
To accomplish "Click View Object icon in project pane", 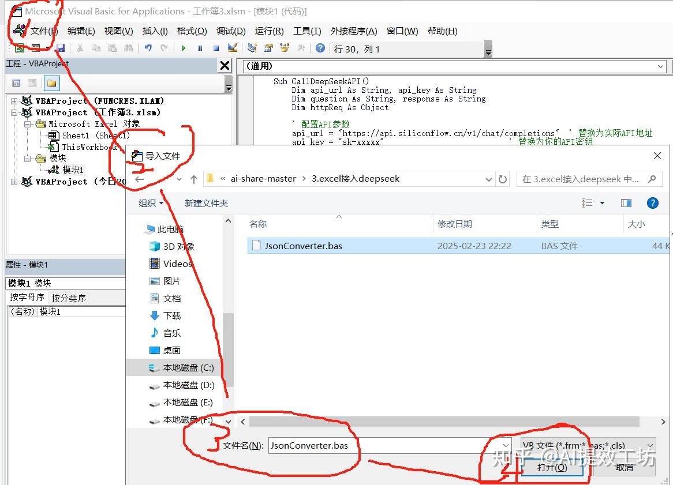I will pyautogui.click(x=32, y=83).
